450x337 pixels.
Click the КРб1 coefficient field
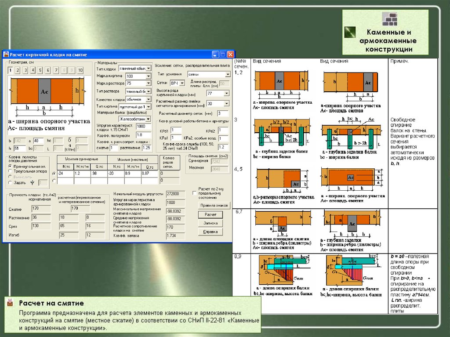click(x=176, y=130)
